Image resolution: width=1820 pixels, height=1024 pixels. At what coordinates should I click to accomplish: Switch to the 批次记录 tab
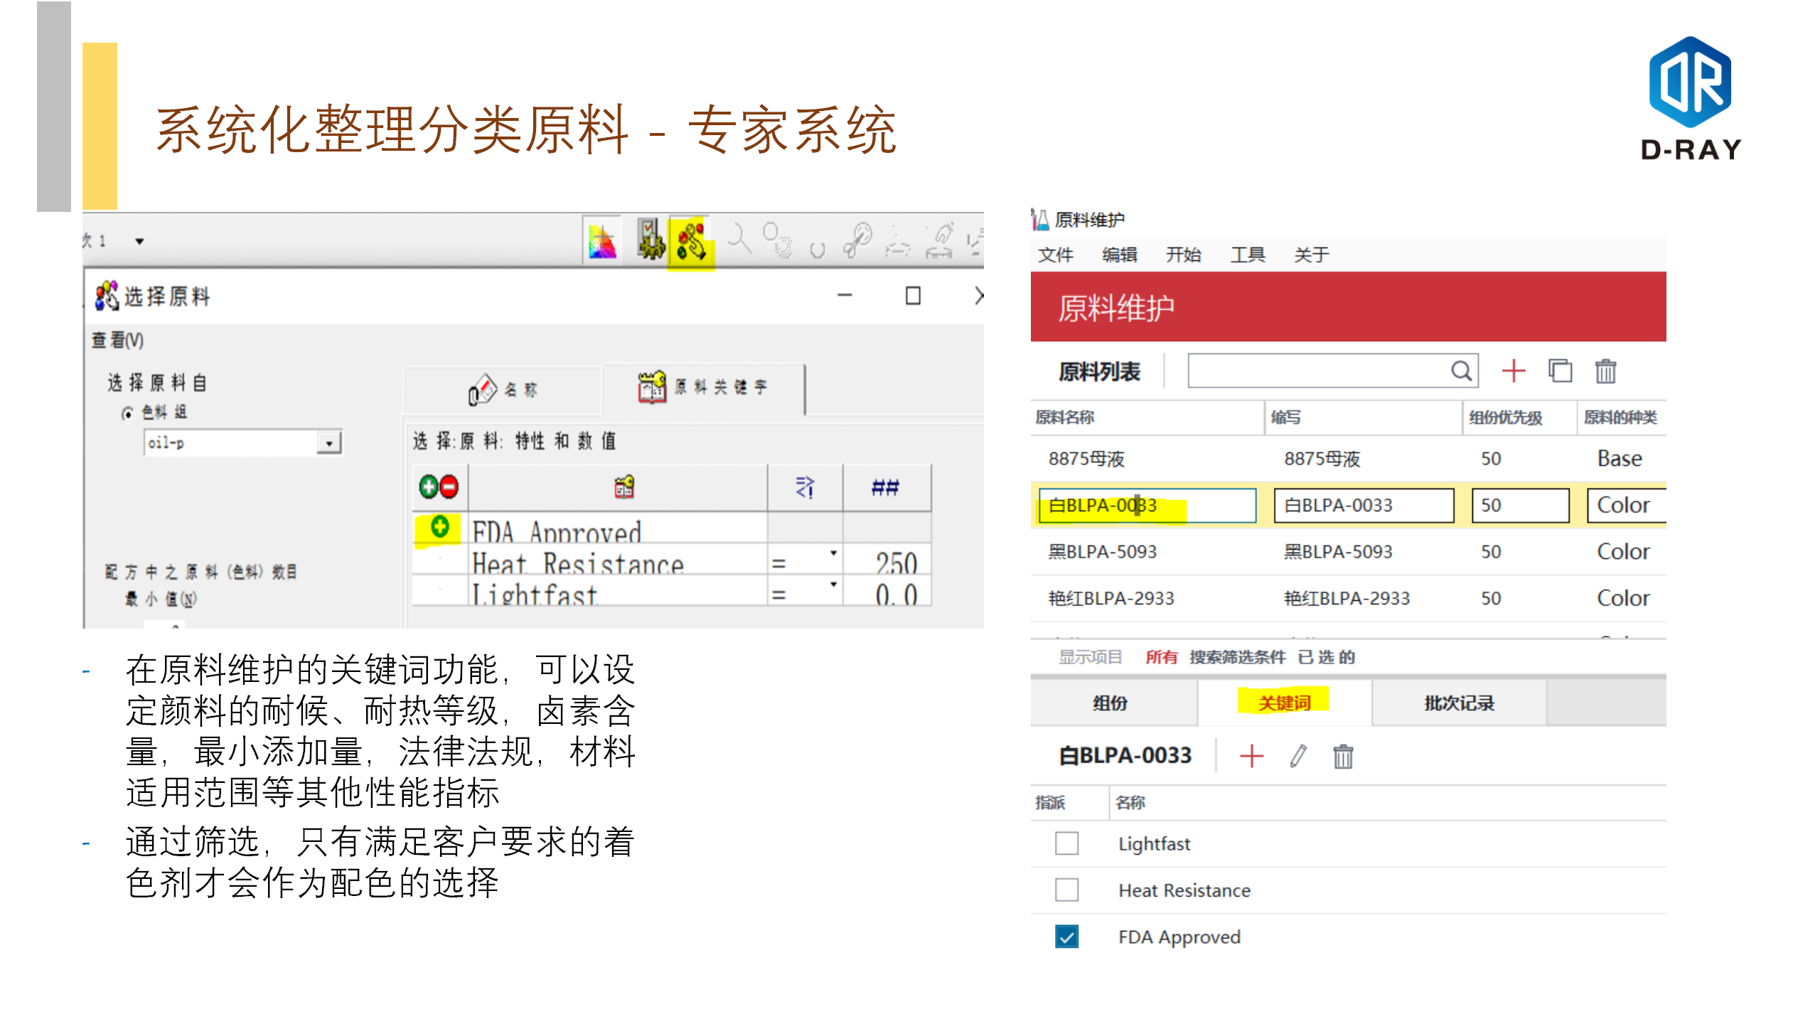(x=1459, y=703)
